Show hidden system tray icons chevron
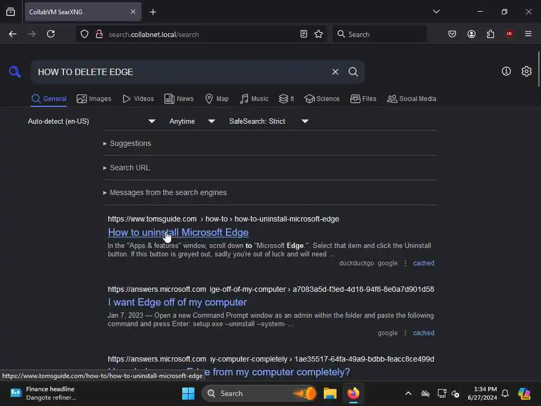 tap(408, 393)
